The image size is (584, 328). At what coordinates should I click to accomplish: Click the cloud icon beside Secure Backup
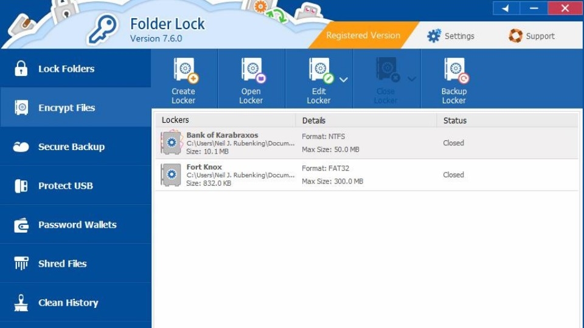(21, 147)
